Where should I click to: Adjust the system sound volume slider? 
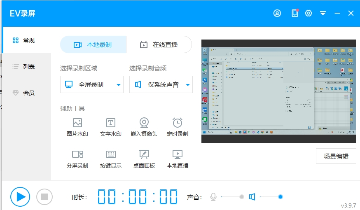(271, 197)
